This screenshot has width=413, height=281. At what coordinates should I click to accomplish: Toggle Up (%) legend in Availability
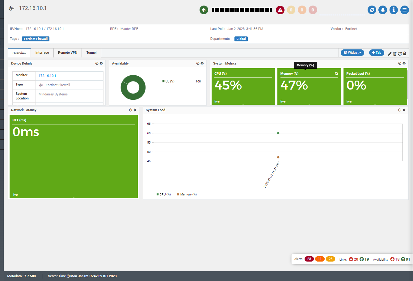pyautogui.click(x=168, y=82)
